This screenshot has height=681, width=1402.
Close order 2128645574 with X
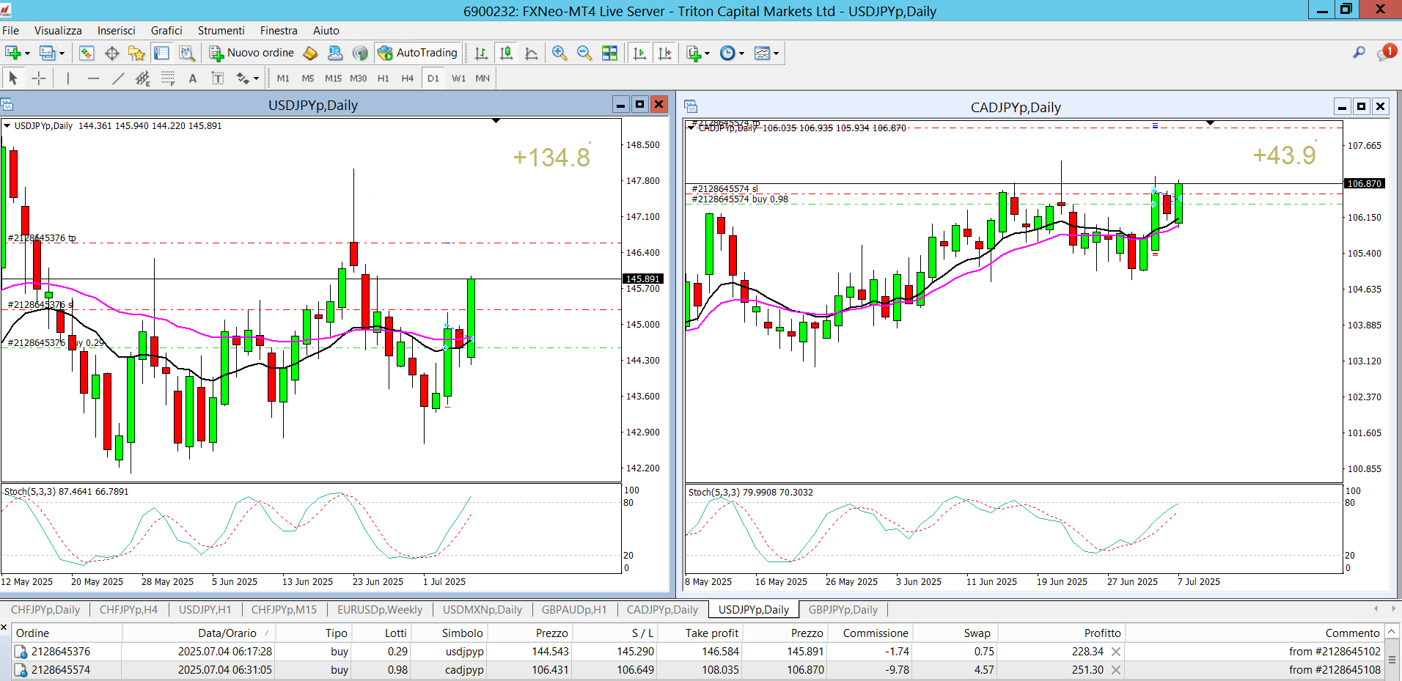pos(1116,670)
